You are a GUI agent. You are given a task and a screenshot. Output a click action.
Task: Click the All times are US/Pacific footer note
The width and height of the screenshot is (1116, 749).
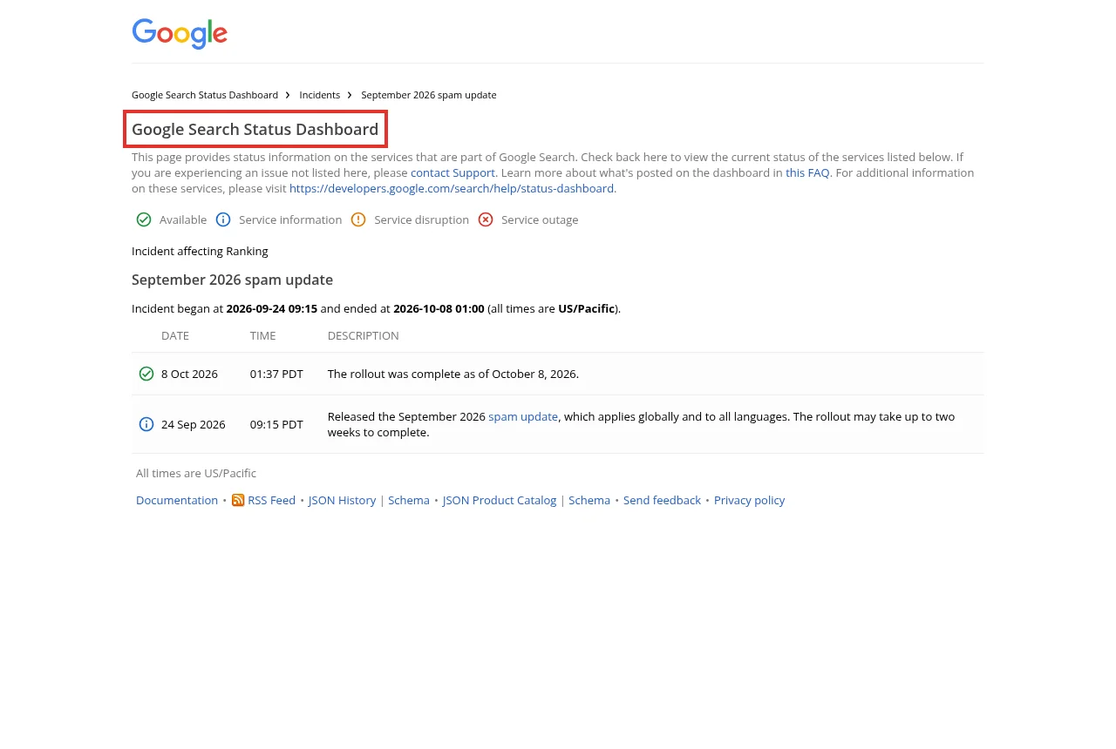coord(196,473)
